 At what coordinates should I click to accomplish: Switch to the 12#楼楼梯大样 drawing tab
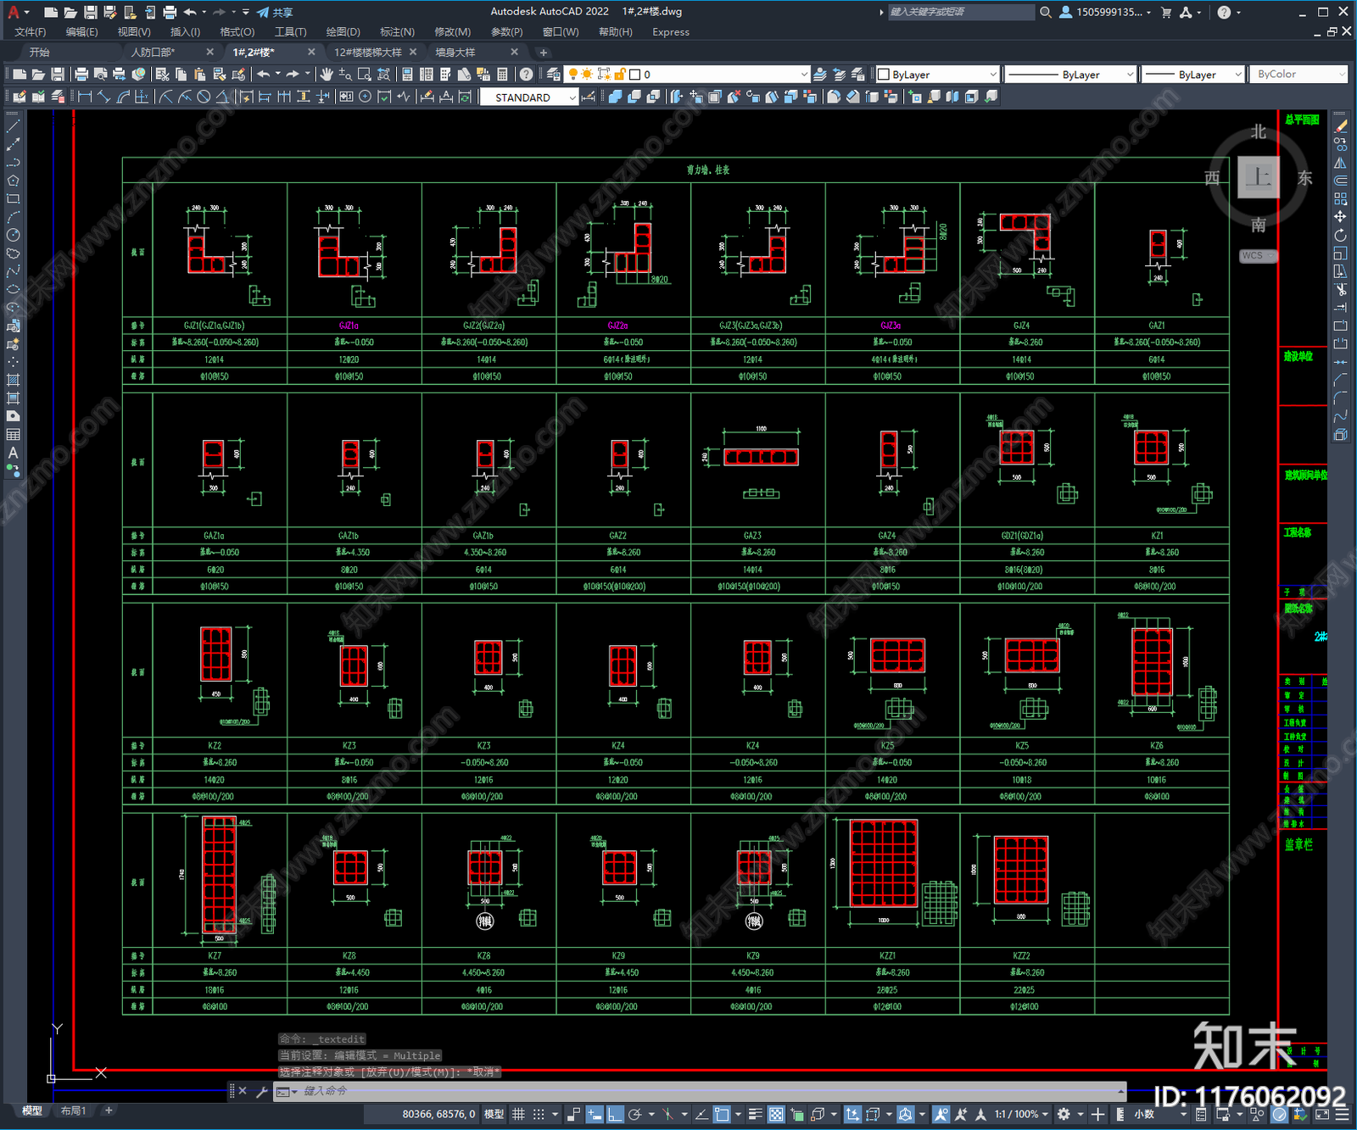point(367,53)
